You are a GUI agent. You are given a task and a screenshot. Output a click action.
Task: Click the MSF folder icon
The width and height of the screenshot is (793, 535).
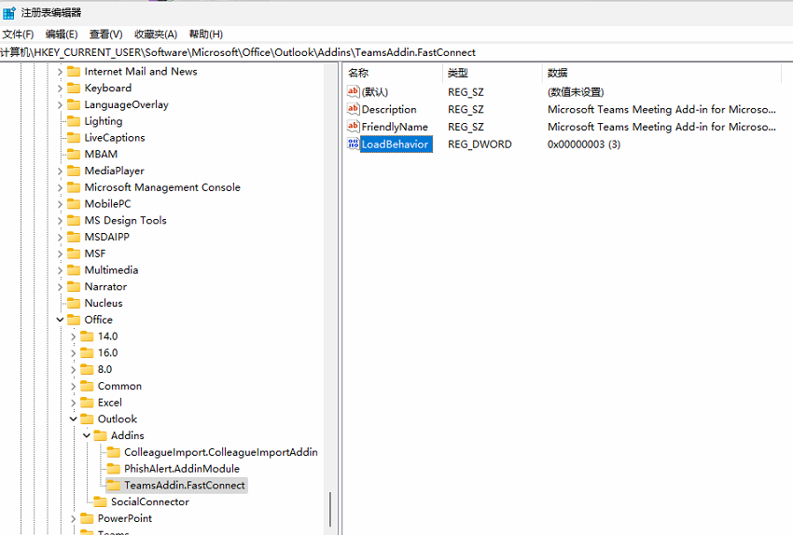click(x=74, y=254)
